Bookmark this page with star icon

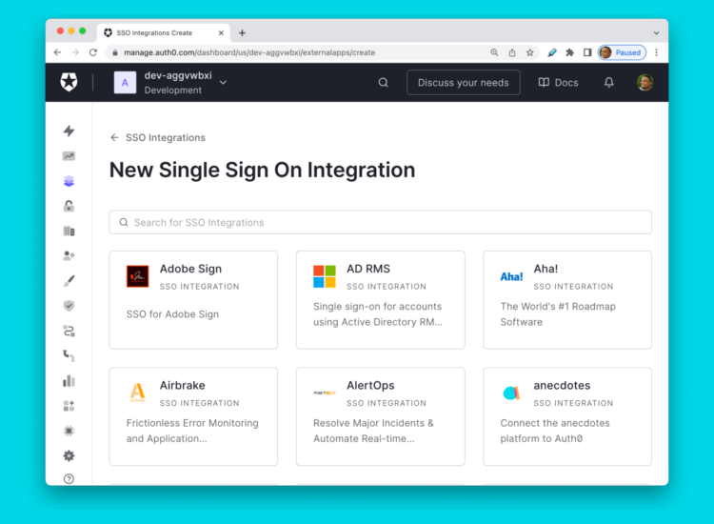tap(529, 52)
